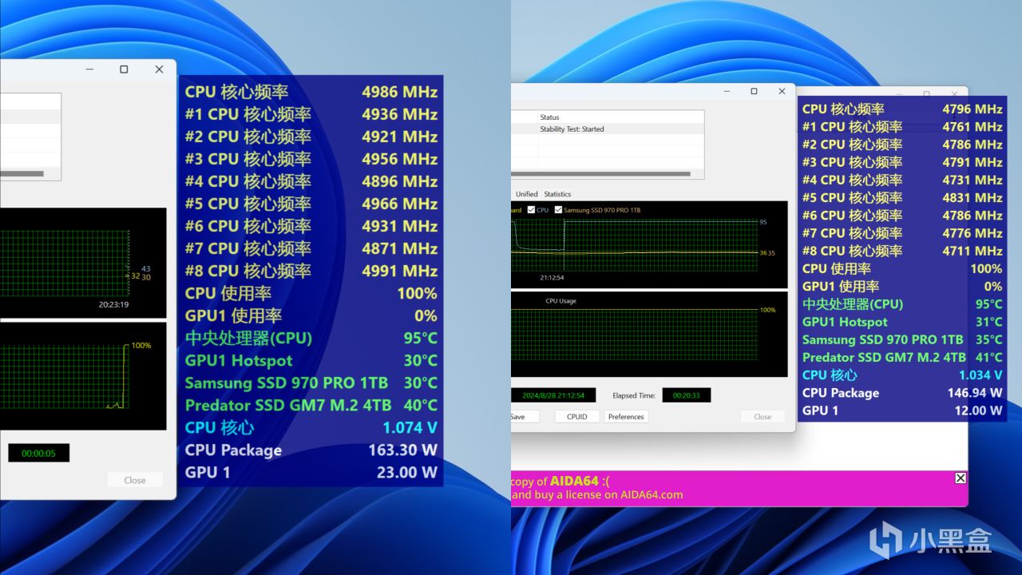
Task: Click the "4796 MHz" CPU frequency value
Action: [972, 109]
